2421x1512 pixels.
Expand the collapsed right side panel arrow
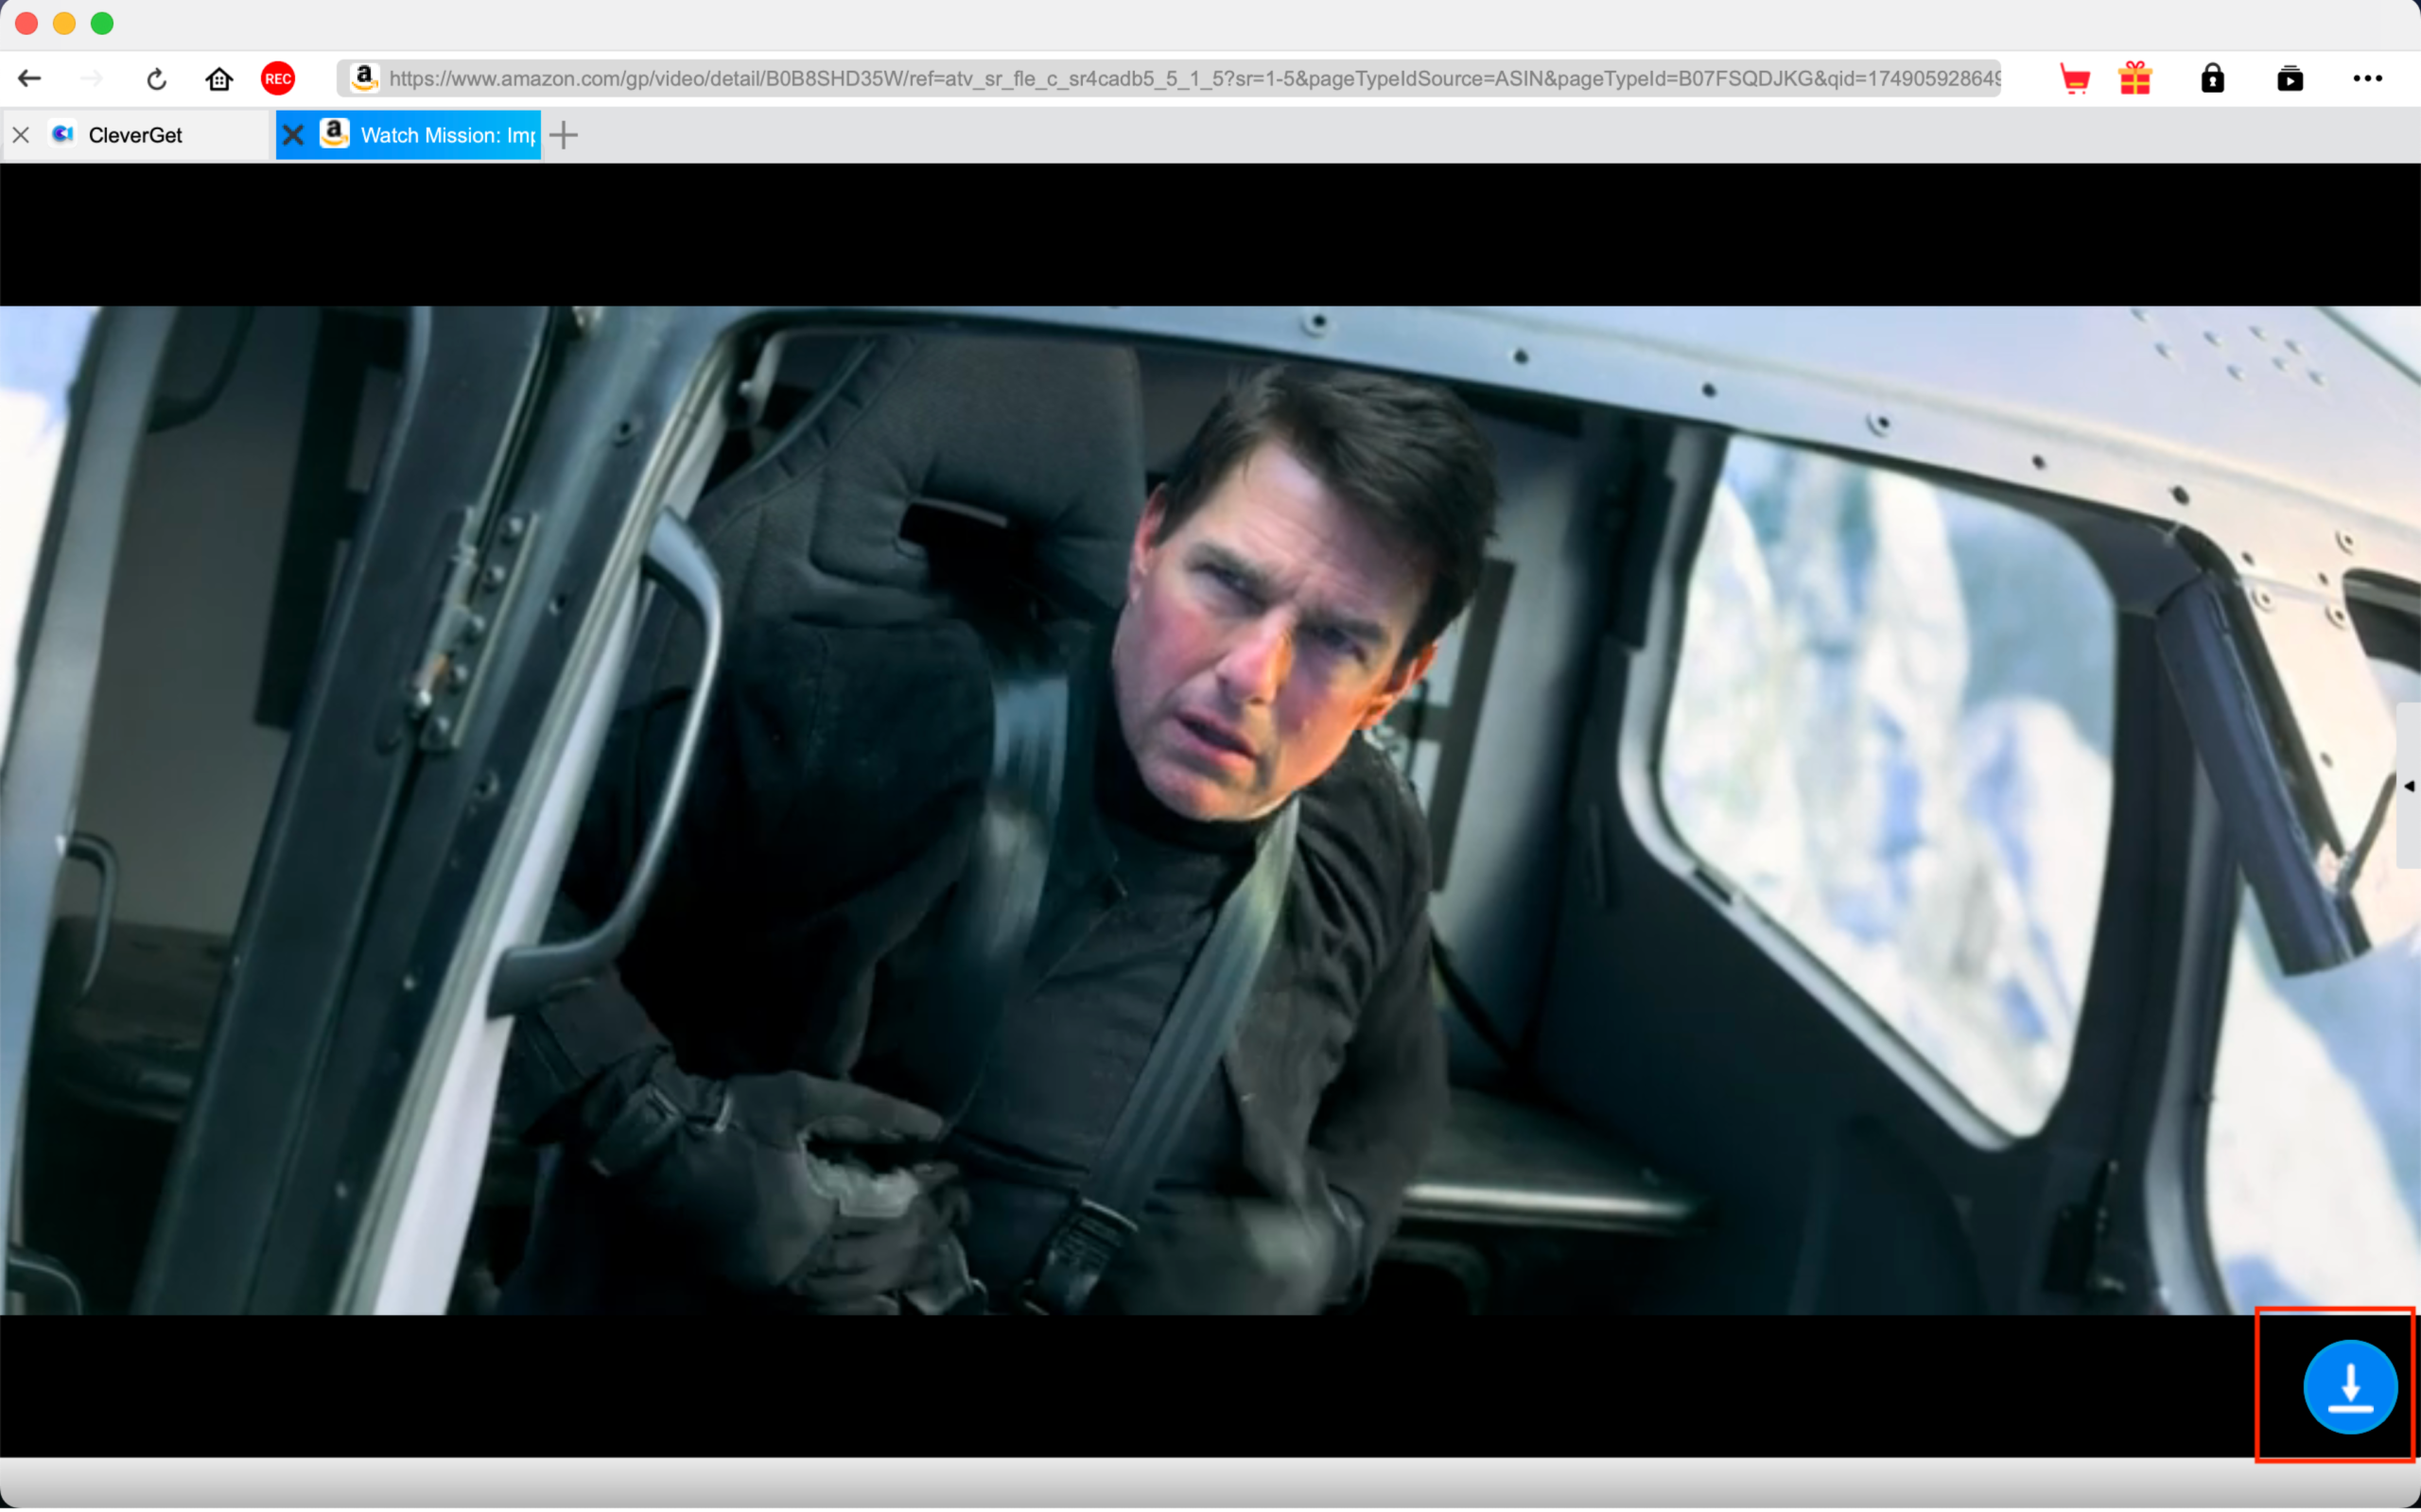(x=2409, y=786)
